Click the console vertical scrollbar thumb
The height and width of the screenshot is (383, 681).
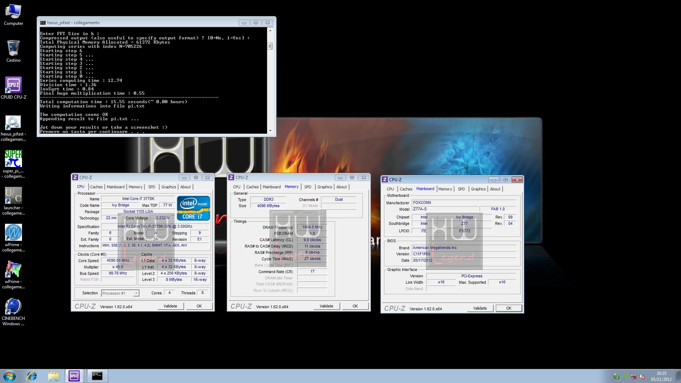point(270,46)
